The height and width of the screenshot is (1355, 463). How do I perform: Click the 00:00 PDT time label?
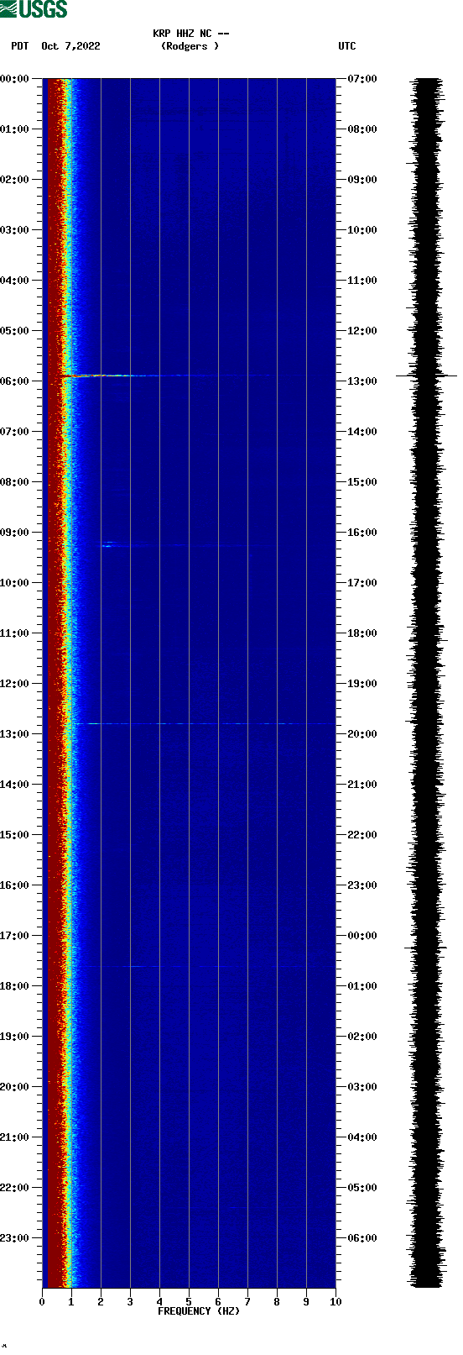click(15, 79)
